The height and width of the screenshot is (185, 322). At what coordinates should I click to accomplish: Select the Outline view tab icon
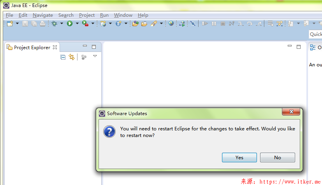(313, 47)
